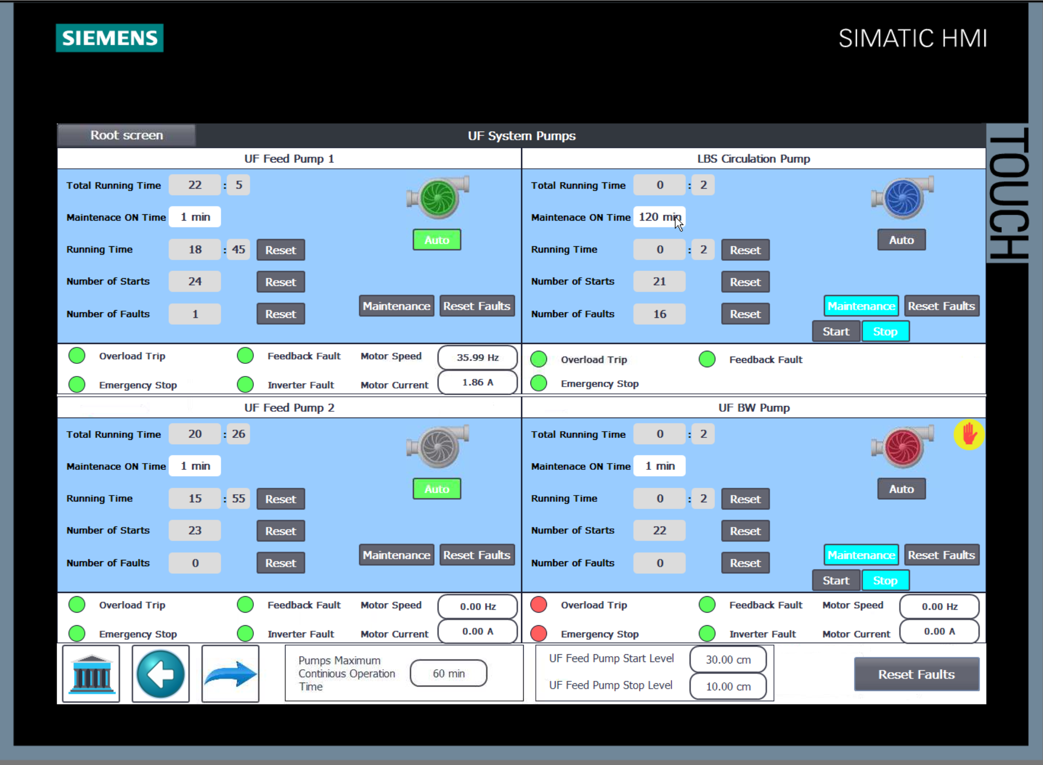Toggle Auto mode for UF Feed Pump 2

pyautogui.click(x=437, y=489)
